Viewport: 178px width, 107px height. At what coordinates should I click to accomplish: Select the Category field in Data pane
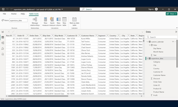tap(157, 62)
